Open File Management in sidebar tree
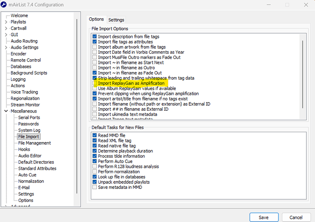Image resolution: width=315 pixels, height=222 pixels. pos(34,143)
